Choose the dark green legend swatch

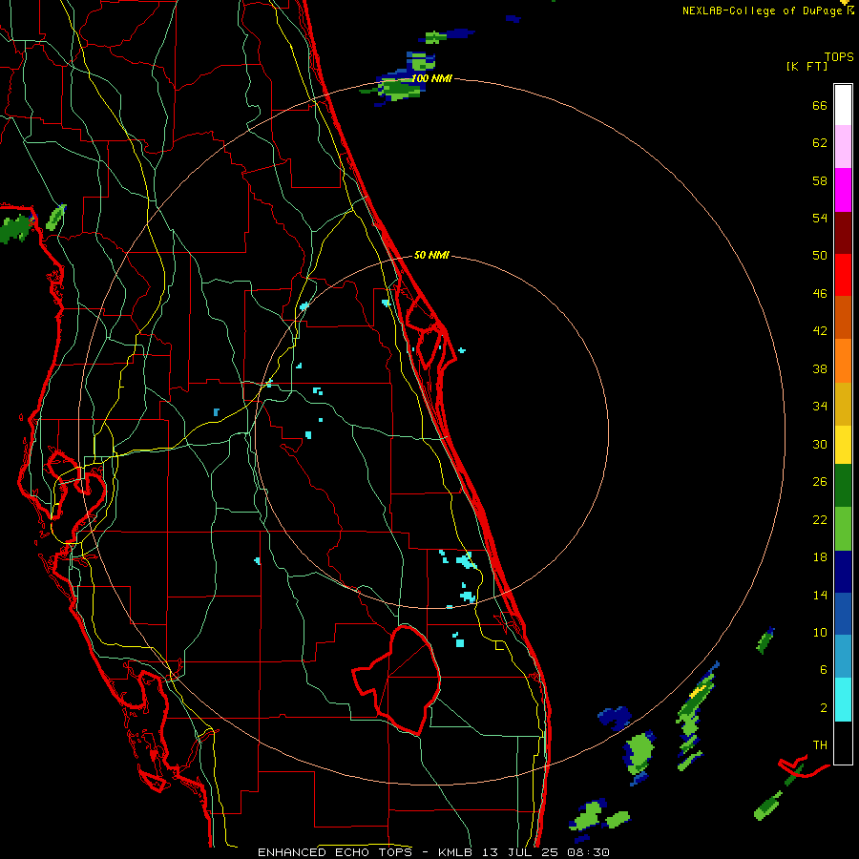(843, 486)
